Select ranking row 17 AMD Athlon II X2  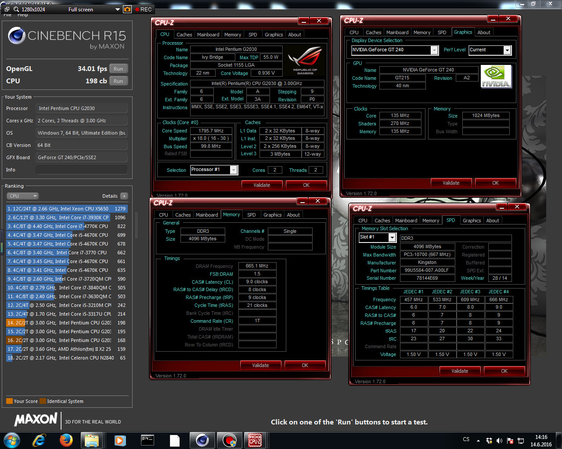pos(67,349)
